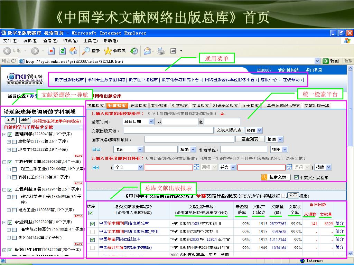This screenshot has height=265, width=354.
Task: Click the 基金列表 button
Action: [250, 139]
